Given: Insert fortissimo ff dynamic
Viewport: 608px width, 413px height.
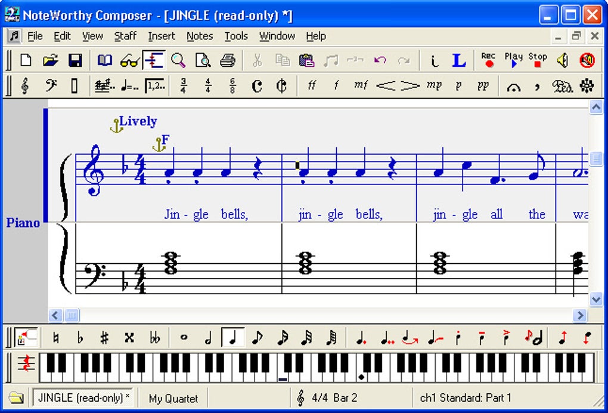Looking at the screenshot, I should click(312, 86).
